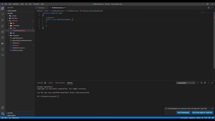This screenshot has height=121, width=215.
Task: Kill the terminal with trash icon
Action: [x=205, y=83]
